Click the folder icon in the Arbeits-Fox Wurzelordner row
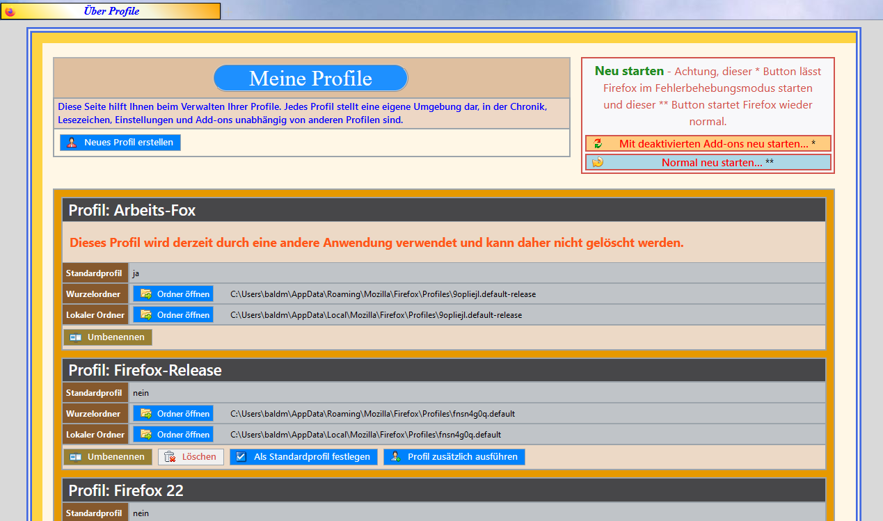 [146, 294]
